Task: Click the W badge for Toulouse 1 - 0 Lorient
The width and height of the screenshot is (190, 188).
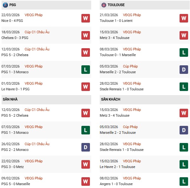Action: point(184,18)
